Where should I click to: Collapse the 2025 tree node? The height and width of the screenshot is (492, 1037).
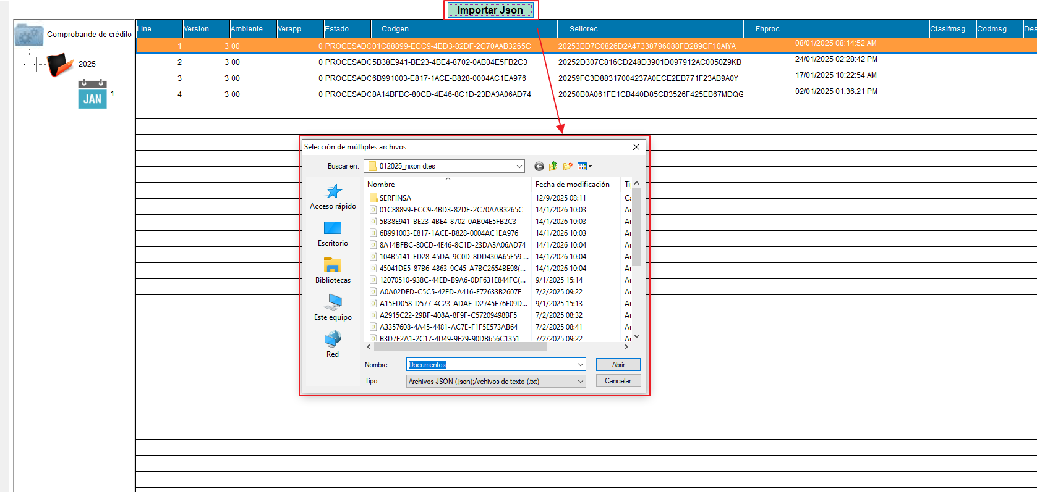[29, 64]
